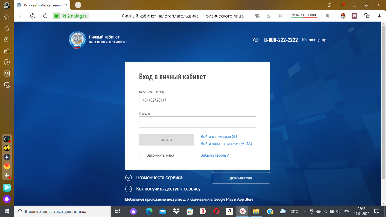Open the App Store link
The height and width of the screenshot is (217, 386).
click(x=245, y=199)
